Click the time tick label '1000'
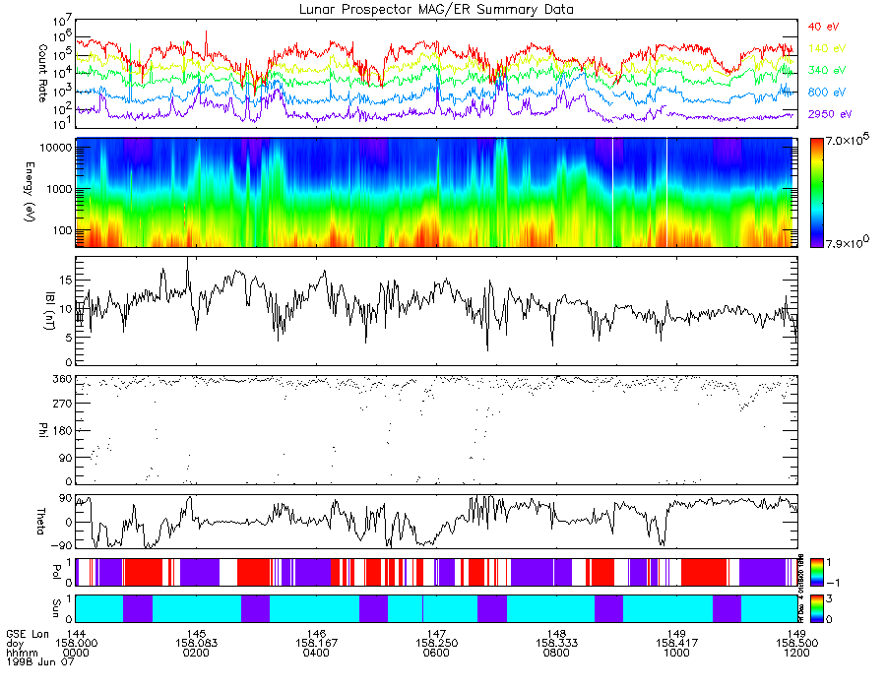The height and width of the screenshot is (689, 886). click(676, 653)
